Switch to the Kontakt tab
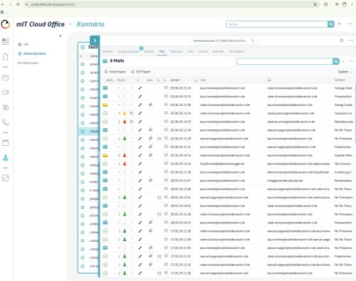The height and width of the screenshot is (281, 356). (x=108, y=51)
